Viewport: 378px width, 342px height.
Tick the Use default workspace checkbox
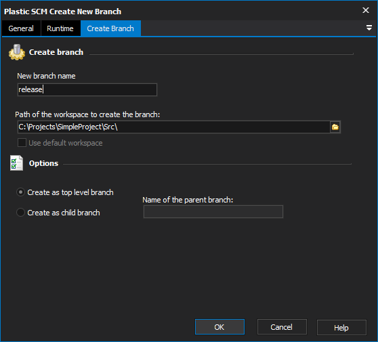[22, 143]
